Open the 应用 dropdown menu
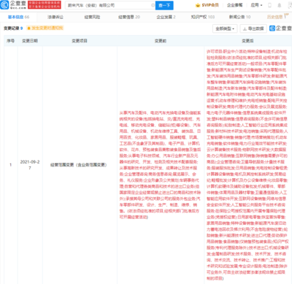The image size is (292, 284). coord(256,5)
